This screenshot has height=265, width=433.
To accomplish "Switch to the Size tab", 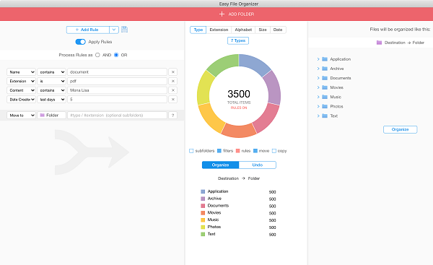I will (263, 30).
